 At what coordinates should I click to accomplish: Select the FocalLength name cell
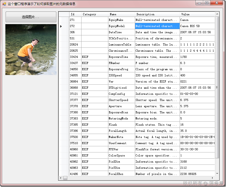pyautogui.click(x=121, y=131)
